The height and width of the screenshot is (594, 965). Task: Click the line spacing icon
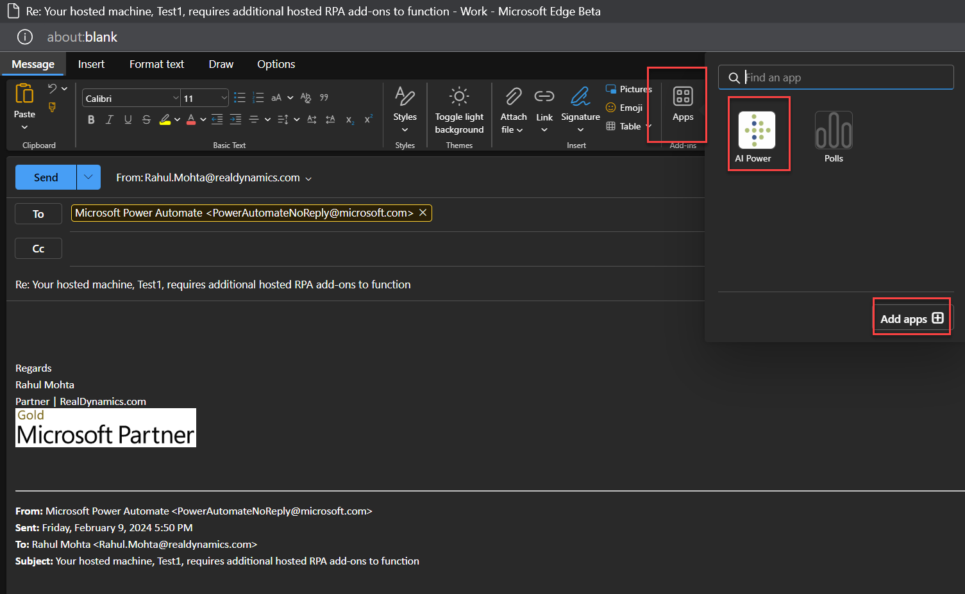coord(283,119)
